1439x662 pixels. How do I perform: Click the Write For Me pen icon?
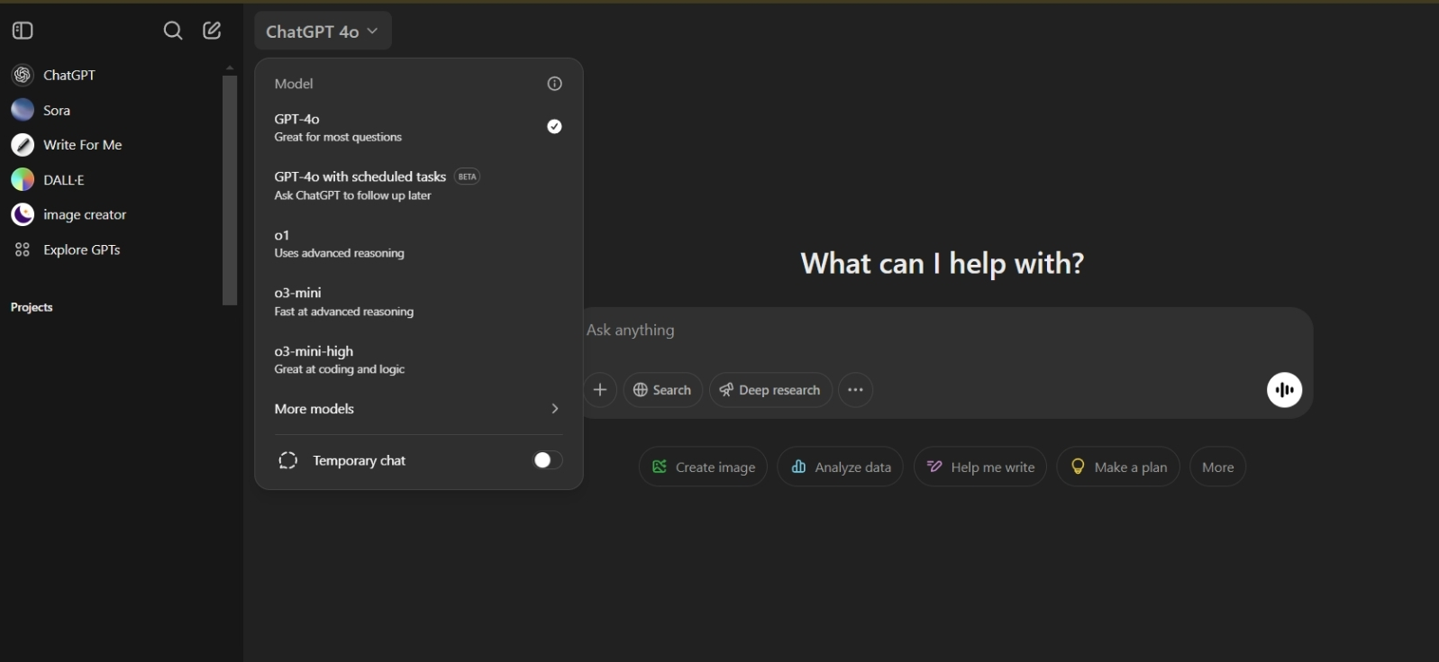coord(23,145)
